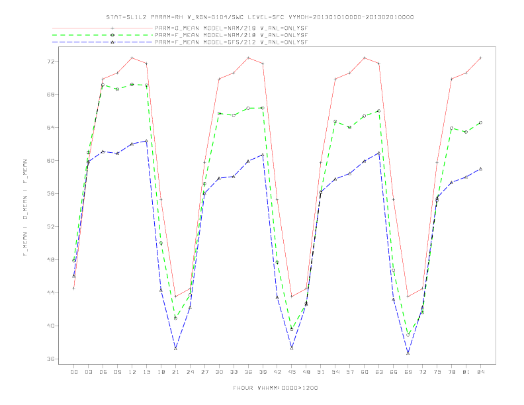Click the x-axis tick label 09
The image size is (524, 405).
pyautogui.click(x=117, y=372)
